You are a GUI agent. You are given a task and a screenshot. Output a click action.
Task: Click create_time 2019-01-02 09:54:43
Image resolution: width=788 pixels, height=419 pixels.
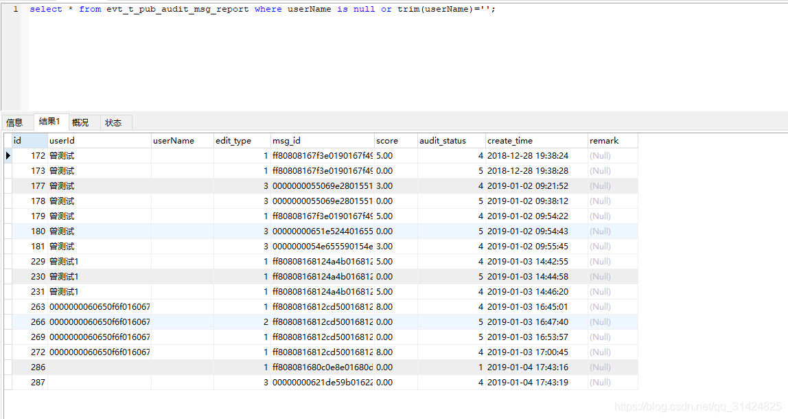(536, 231)
